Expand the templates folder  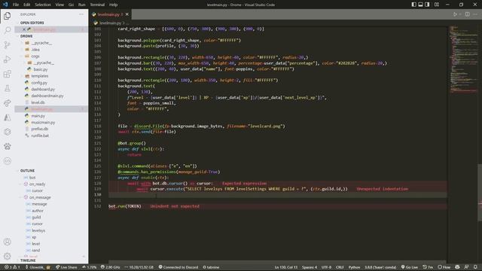[x=40, y=76]
